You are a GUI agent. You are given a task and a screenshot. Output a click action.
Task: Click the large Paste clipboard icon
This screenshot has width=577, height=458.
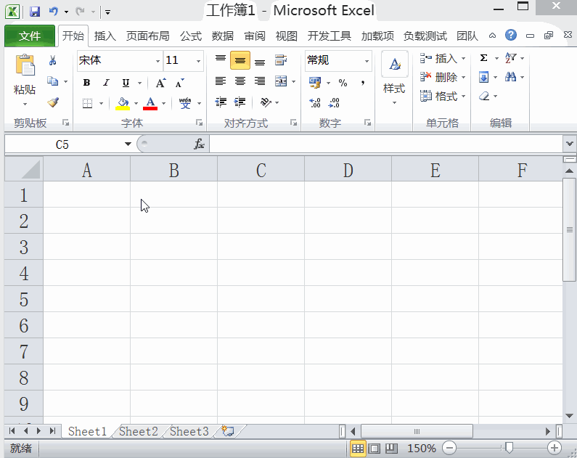pyautogui.click(x=25, y=65)
